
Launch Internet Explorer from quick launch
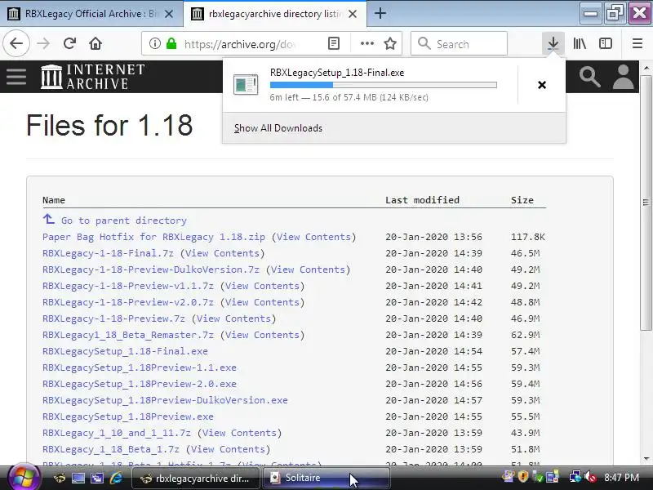116,478
